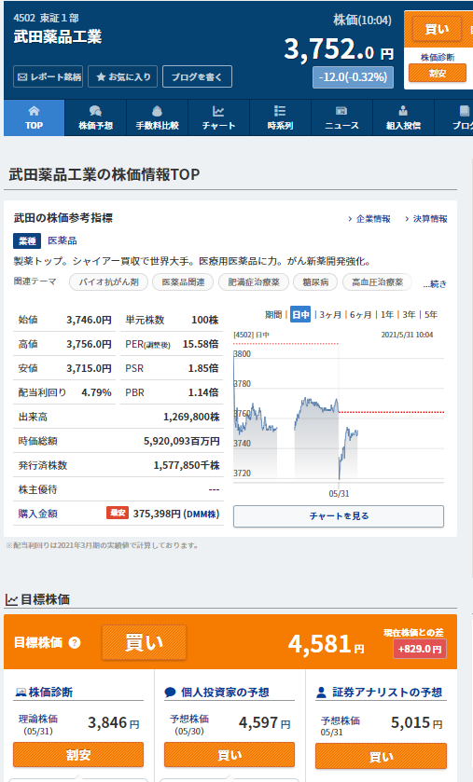Click チャートを見る button
The image size is (473, 782).
coord(339,516)
